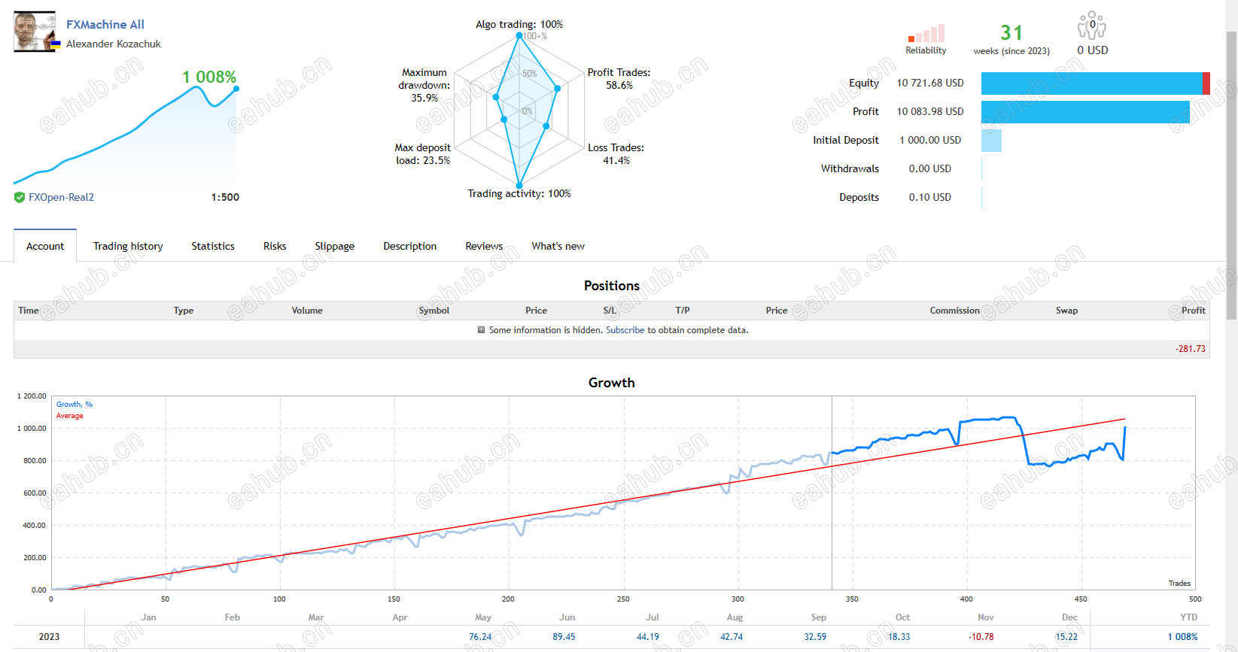The height and width of the screenshot is (652, 1238).
Task: Click the Nov -10.78 monthly growth value
Action: pyautogui.click(x=981, y=637)
